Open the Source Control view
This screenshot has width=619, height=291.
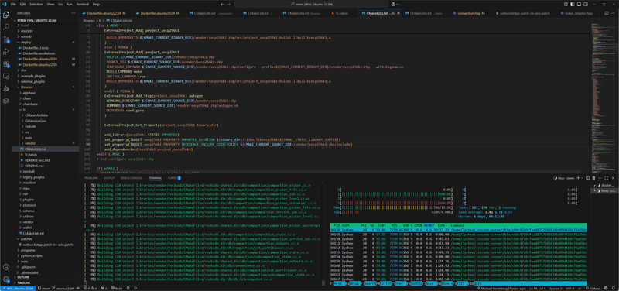6,39
